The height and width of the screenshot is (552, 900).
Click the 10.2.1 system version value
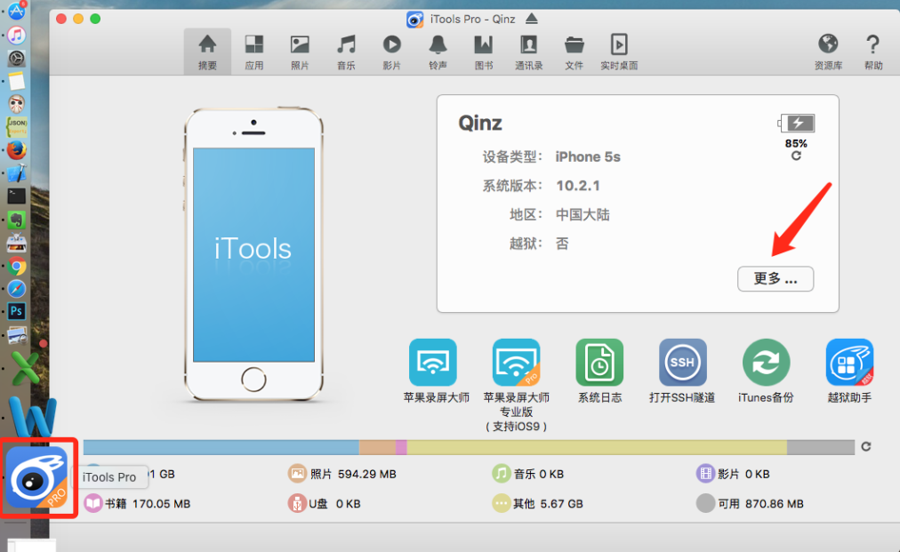click(x=578, y=186)
